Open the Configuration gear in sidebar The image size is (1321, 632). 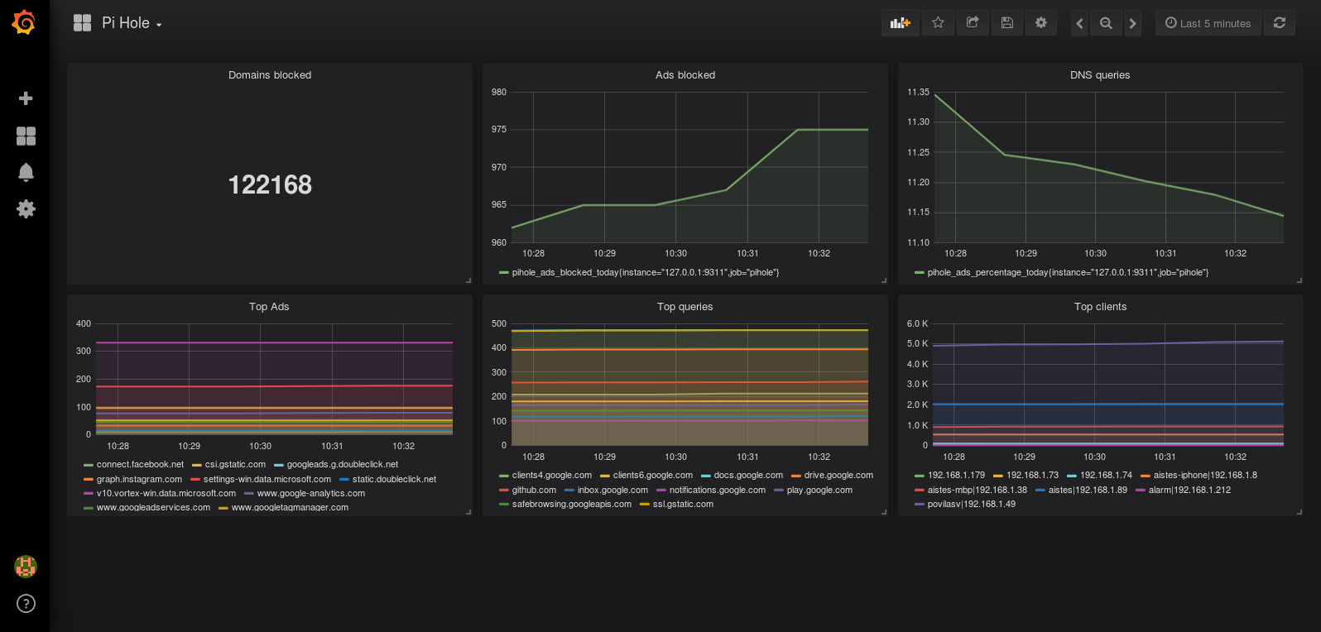(x=26, y=208)
